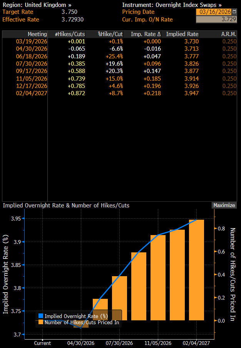Maximize the Implied Overnight Rate chart
This screenshot has height=348, width=241.
(x=224, y=205)
